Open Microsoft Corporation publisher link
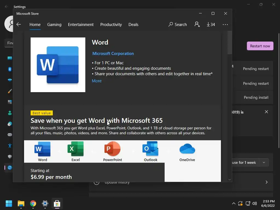Viewport: 280px width, 210px height. (113, 54)
